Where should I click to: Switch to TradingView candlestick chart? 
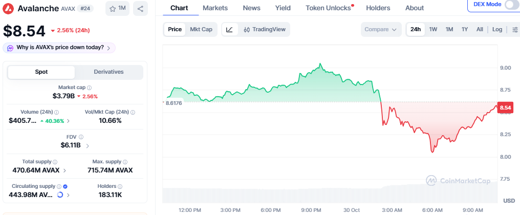click(x=264, y=30)
